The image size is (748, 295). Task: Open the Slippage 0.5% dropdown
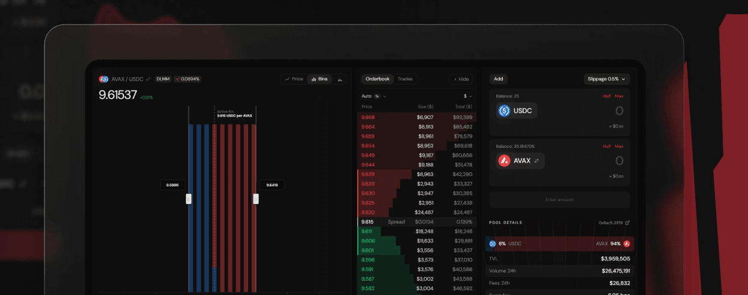click(607, 79)
